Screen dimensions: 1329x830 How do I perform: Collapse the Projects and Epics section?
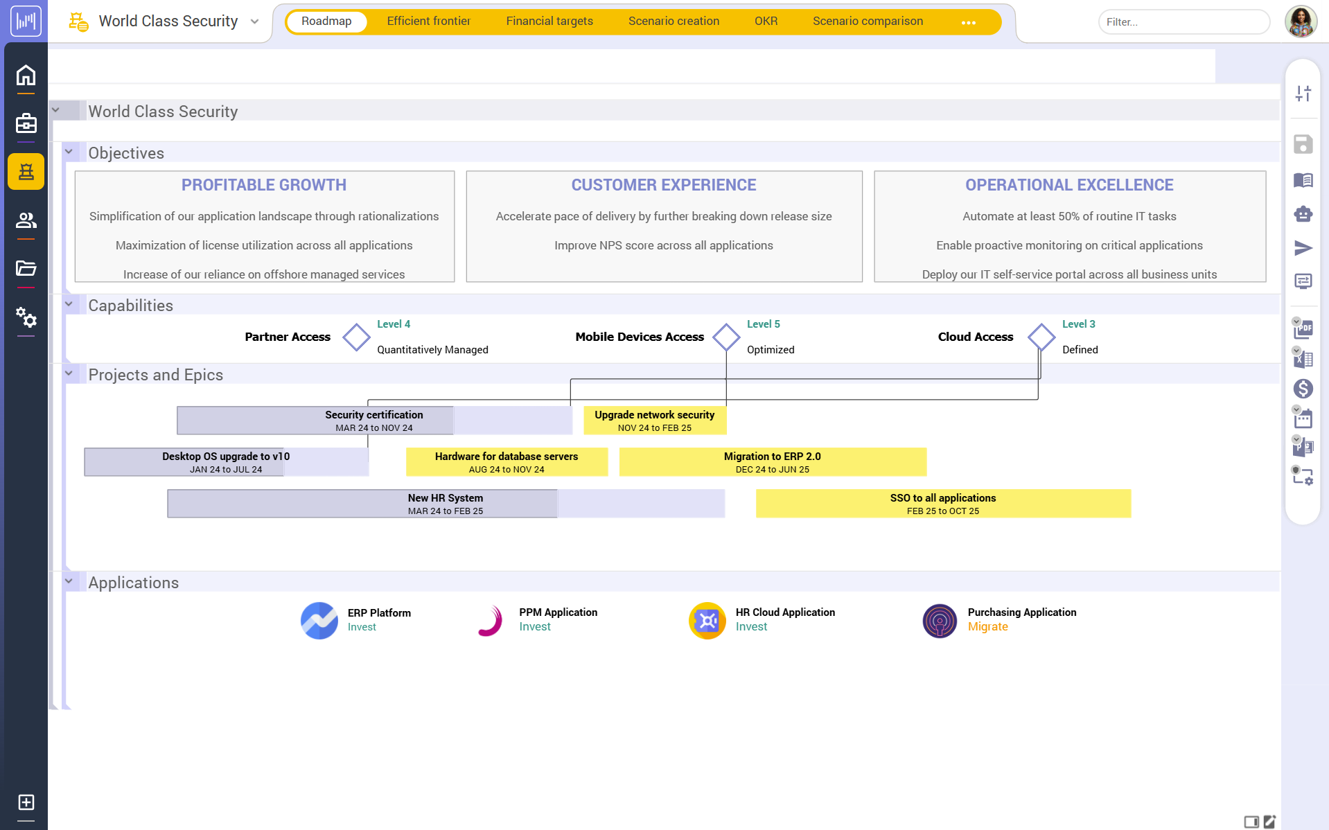[x=69, y=372]
